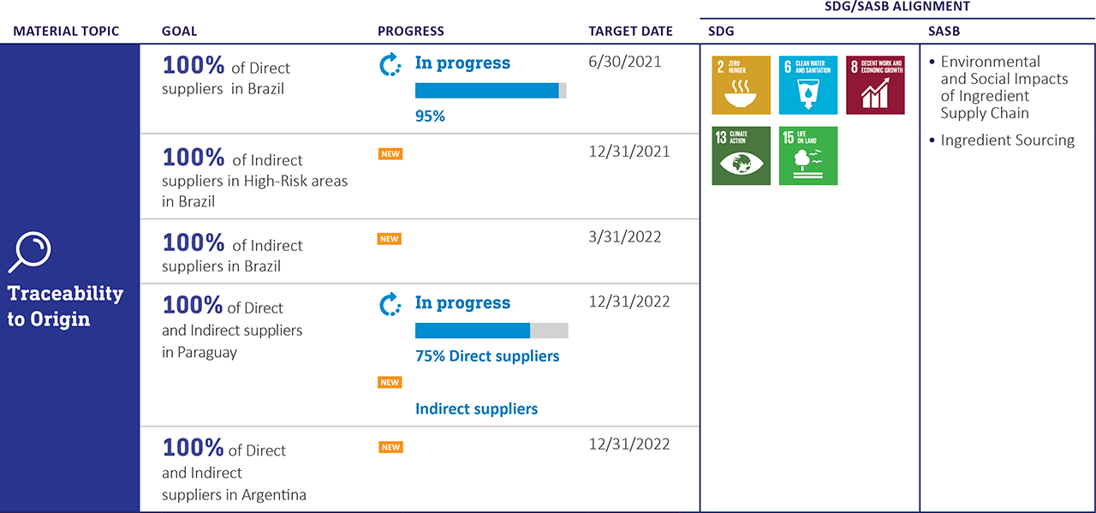
Task: Click the 6/30/2021 target date
Action: tap(625, 62)
